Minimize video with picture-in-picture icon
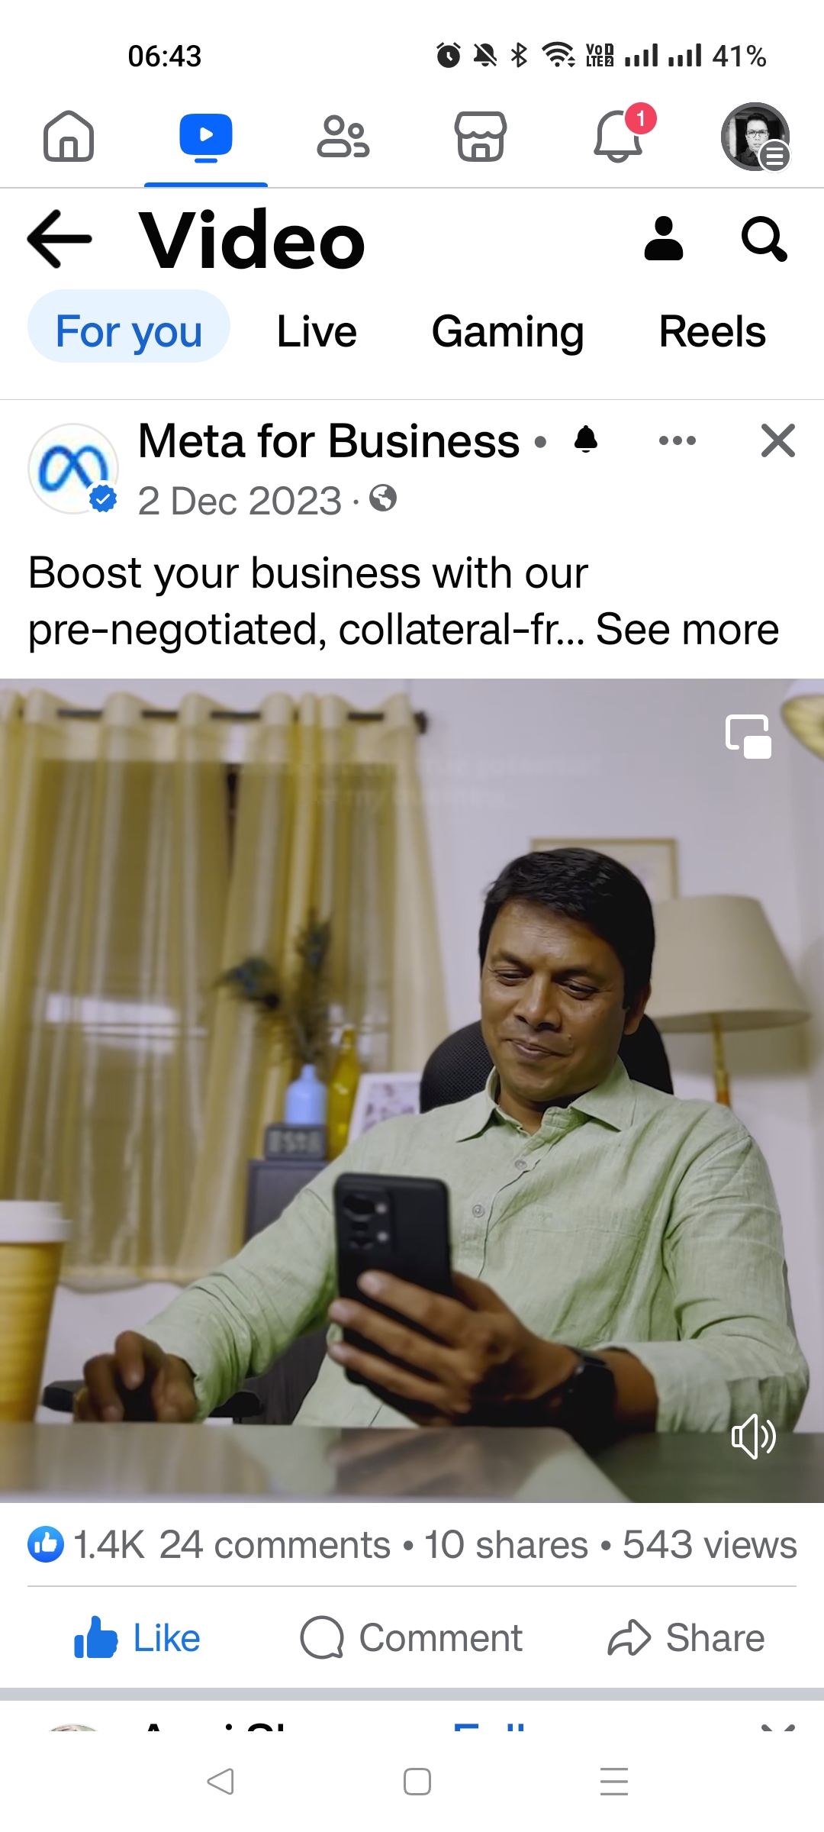824x1832 pixels. [x=748, y=737]
